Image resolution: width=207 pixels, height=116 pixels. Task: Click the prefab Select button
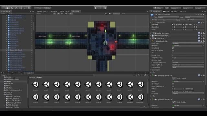point(178,20)
